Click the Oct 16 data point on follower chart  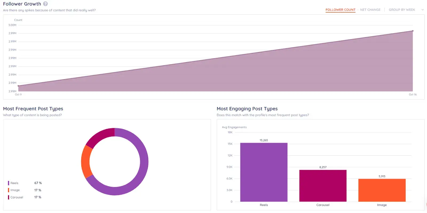point(413,31)
